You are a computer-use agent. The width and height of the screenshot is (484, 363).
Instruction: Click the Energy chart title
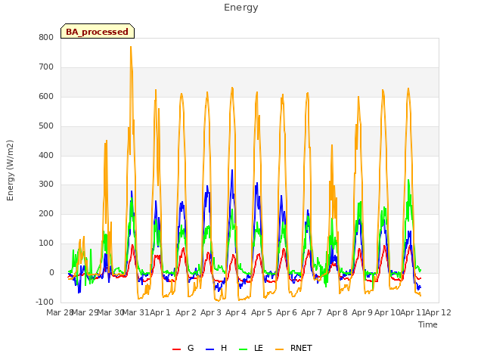[x=240, y=8]
